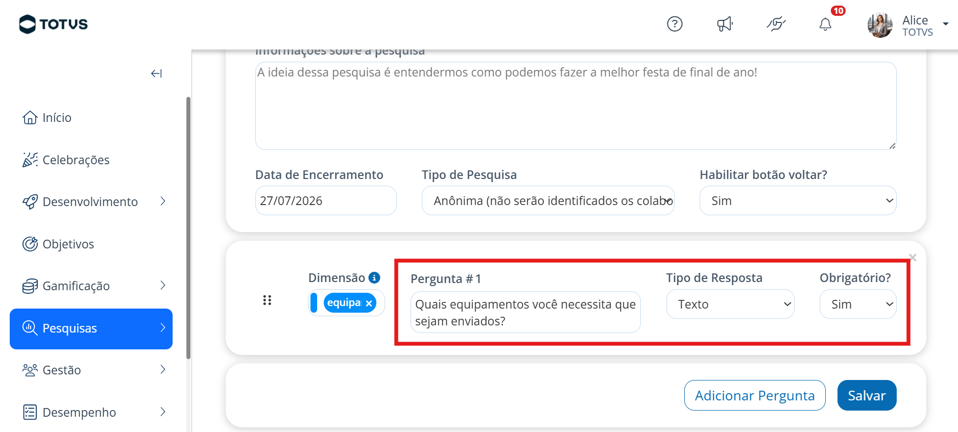Image resolution: width=958 pixels, height=432 pixels.
Task: Open the Obrigatório dropdown
Action: pyautogui.click(x=858, y=304)
